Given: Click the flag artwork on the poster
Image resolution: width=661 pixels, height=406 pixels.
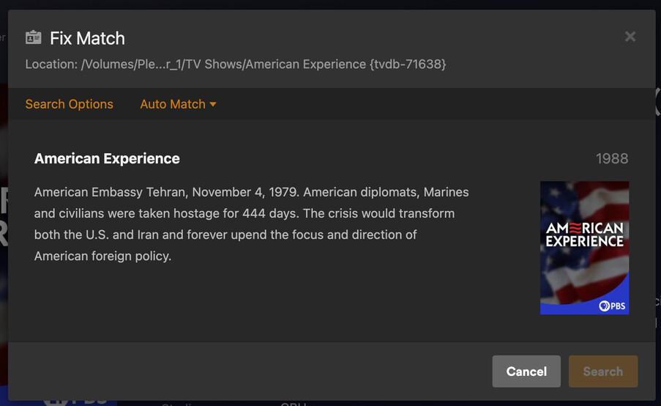Looking at the screenshot, I should tap(584, 198).
